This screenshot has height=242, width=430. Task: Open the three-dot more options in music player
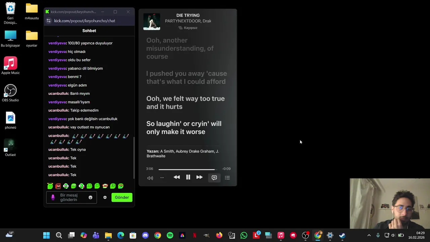pos(162,177)
